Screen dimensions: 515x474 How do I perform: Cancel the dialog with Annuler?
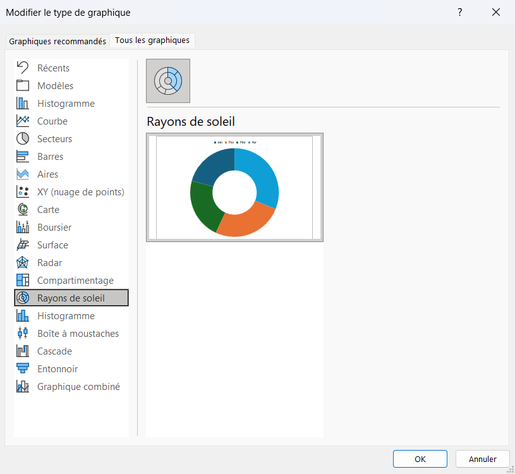click(x=482, y=459)
